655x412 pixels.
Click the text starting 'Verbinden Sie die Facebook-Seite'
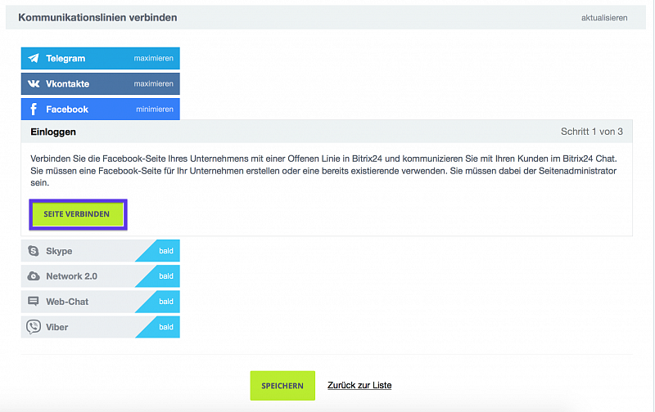pyautogui.click(x=323, y=171)
